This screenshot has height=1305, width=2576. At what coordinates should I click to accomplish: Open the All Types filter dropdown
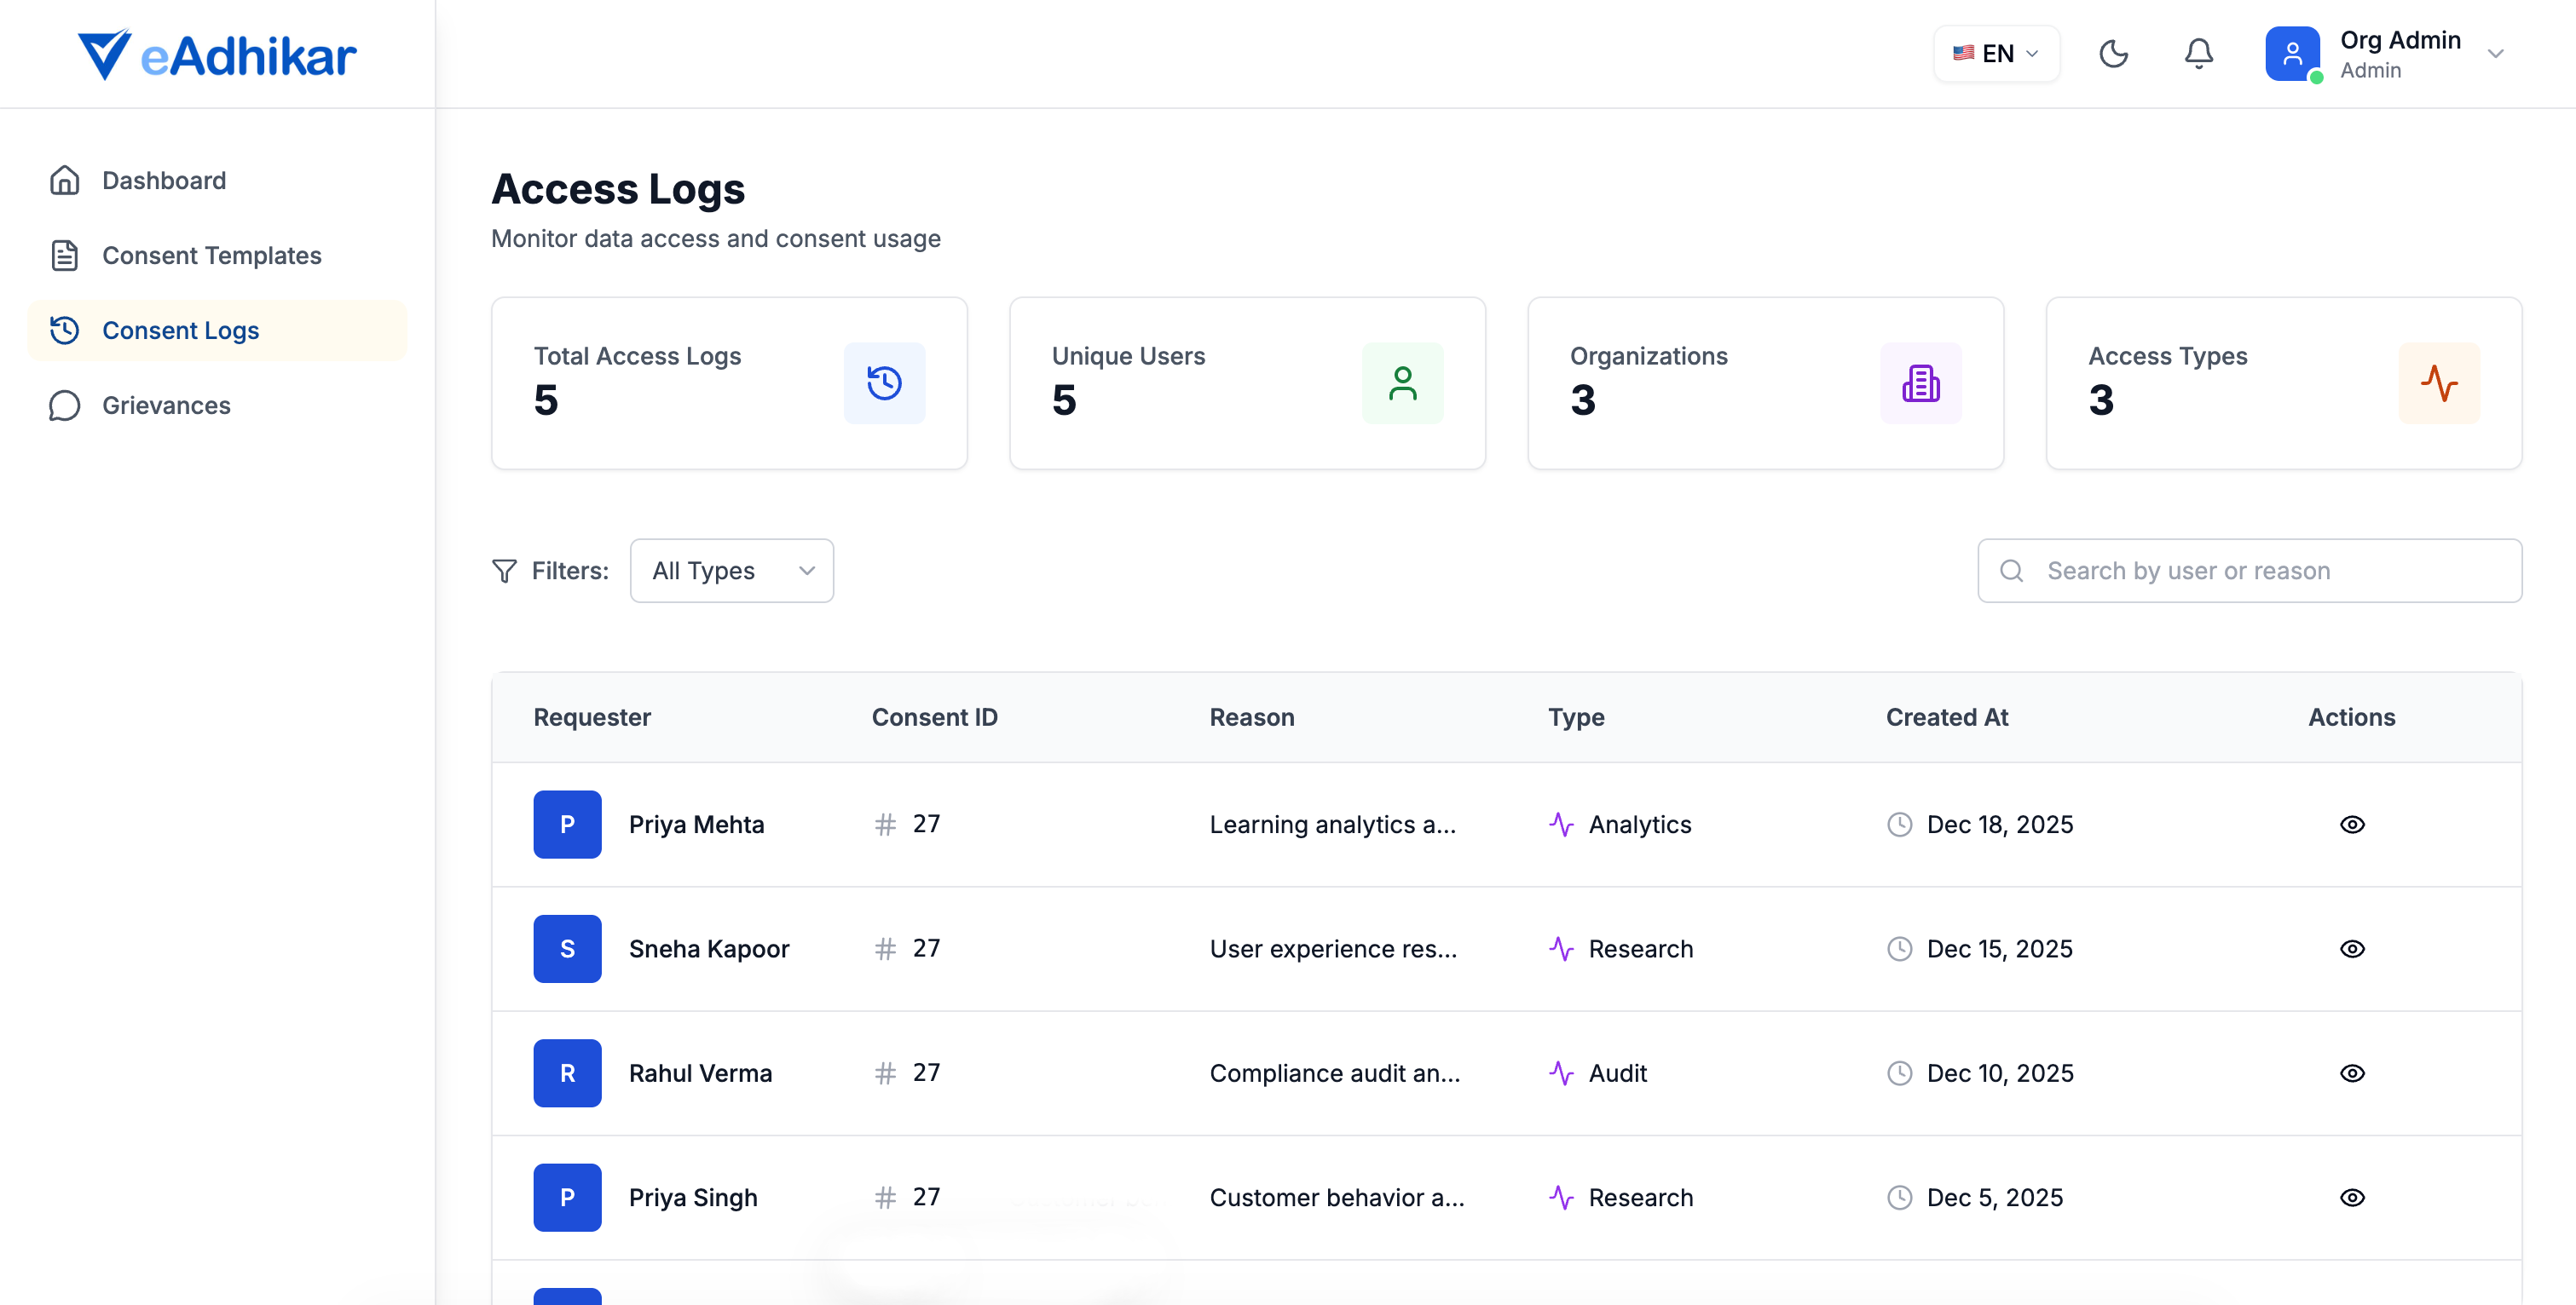click(x=732, y=571)
